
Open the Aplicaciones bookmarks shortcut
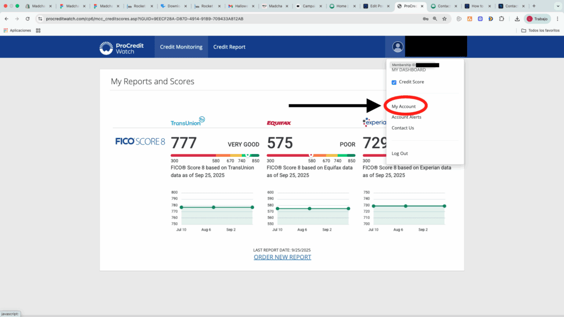click(18, 30)
